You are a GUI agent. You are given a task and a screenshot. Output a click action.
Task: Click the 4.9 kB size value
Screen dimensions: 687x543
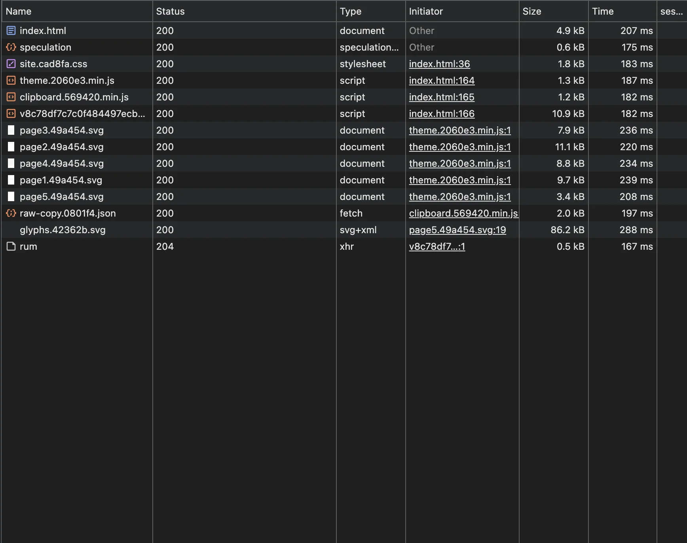click(570, 30)
